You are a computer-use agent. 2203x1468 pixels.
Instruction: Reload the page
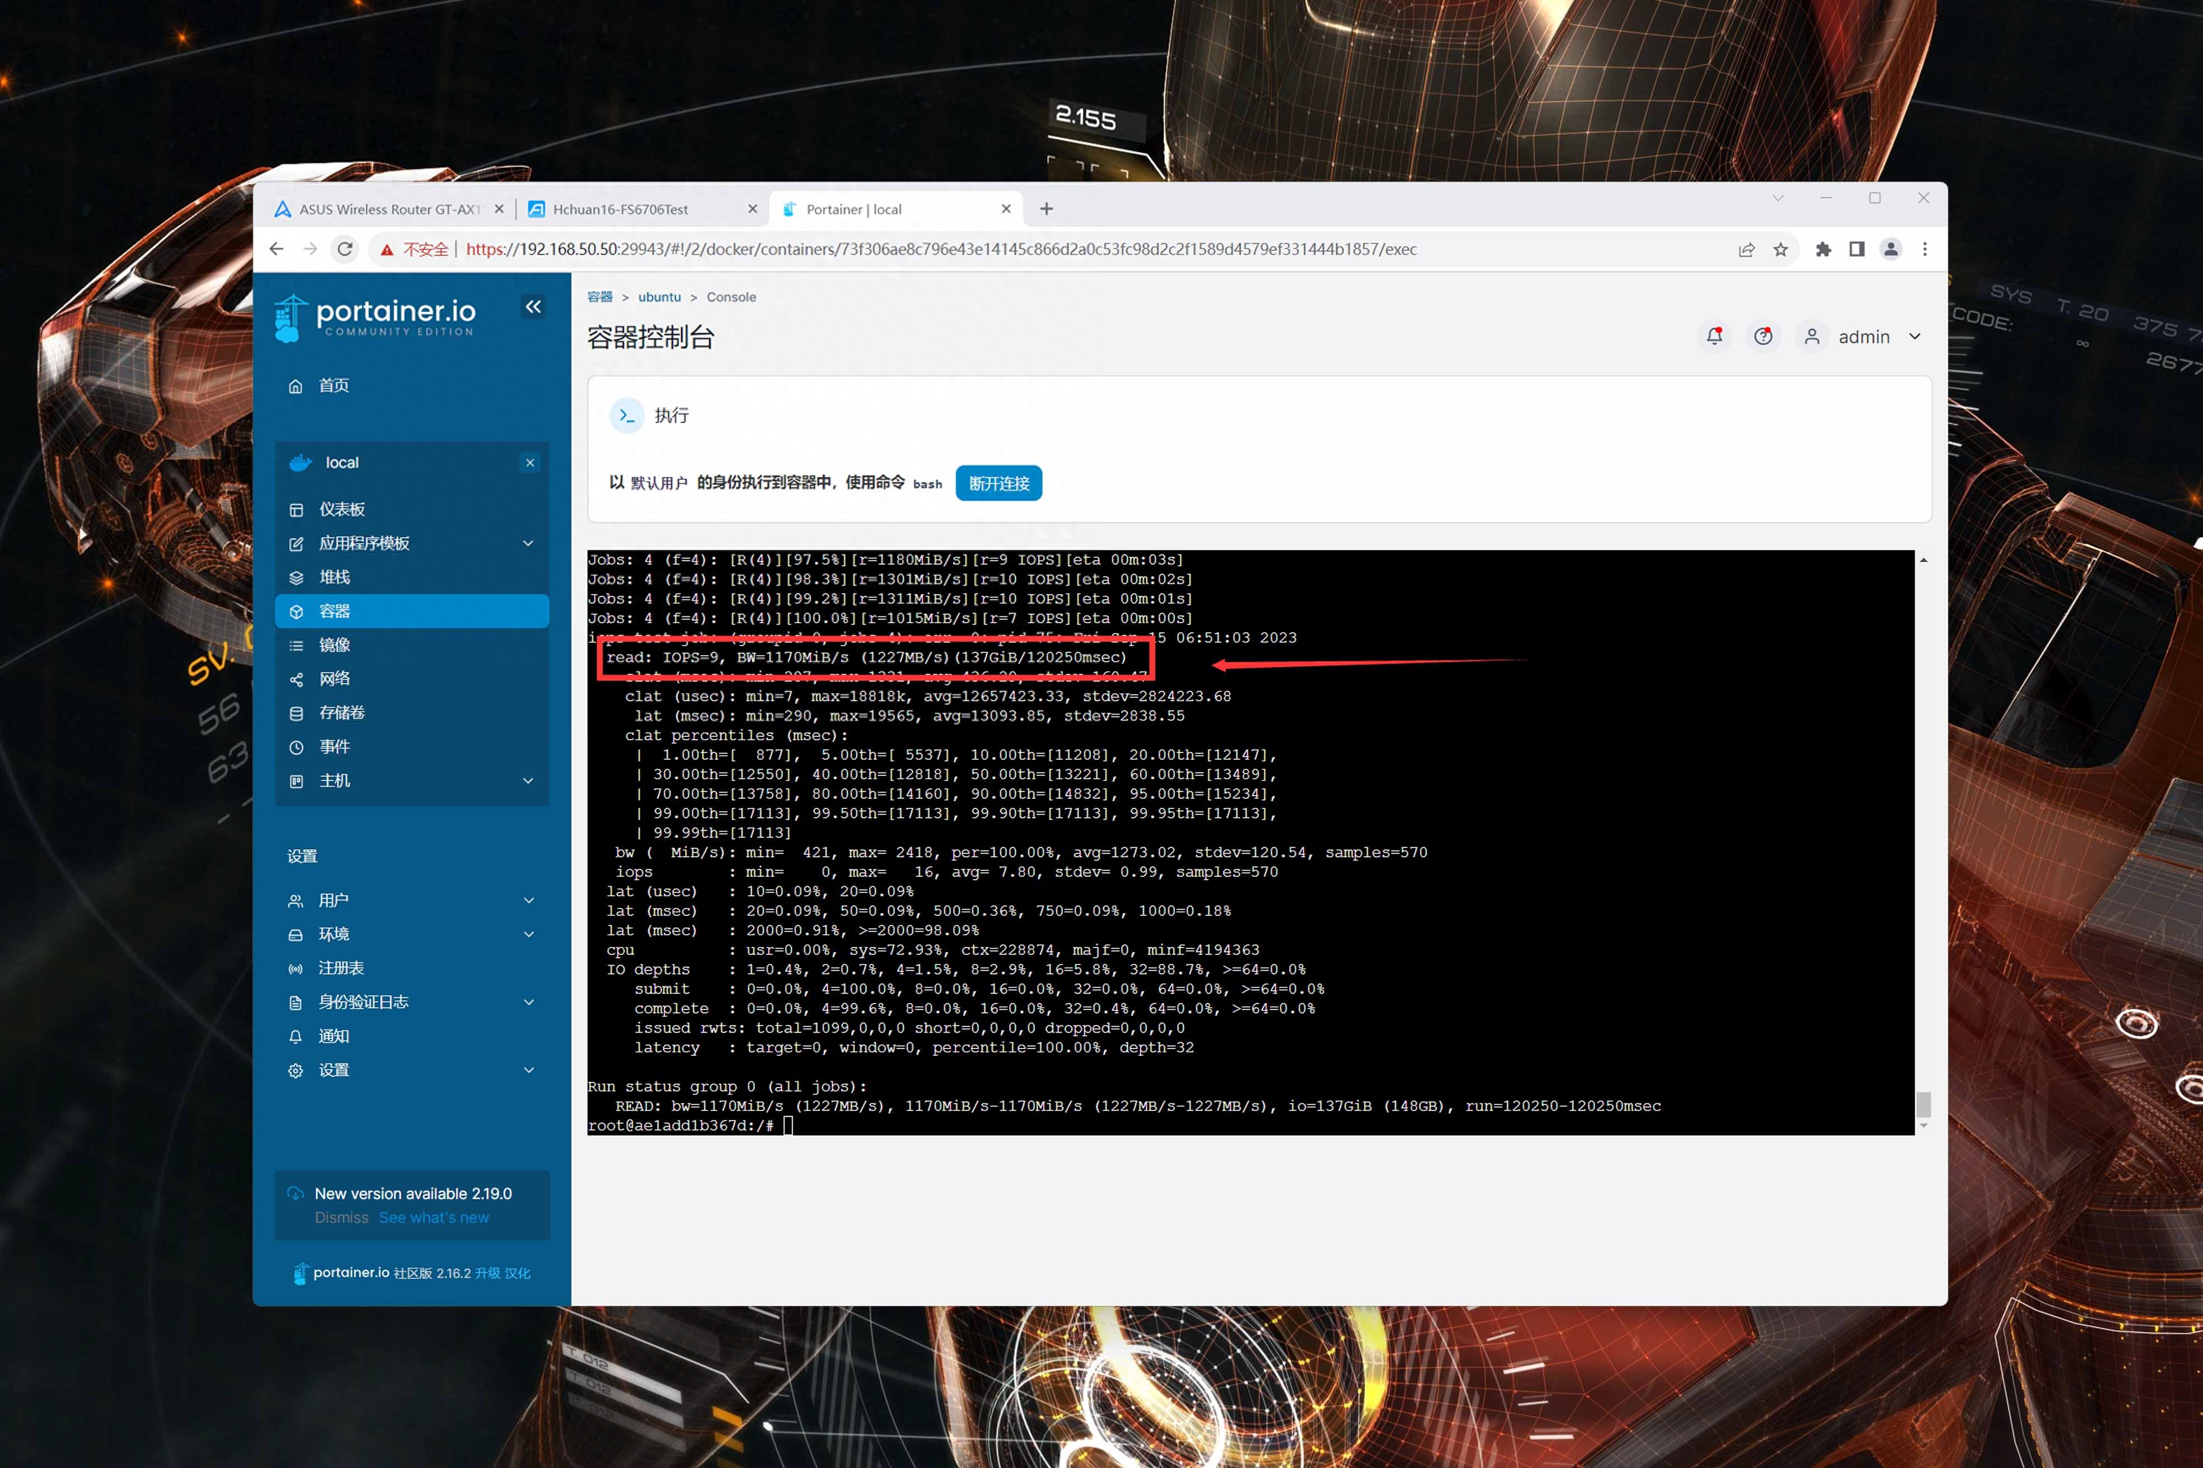click(345, 249)
